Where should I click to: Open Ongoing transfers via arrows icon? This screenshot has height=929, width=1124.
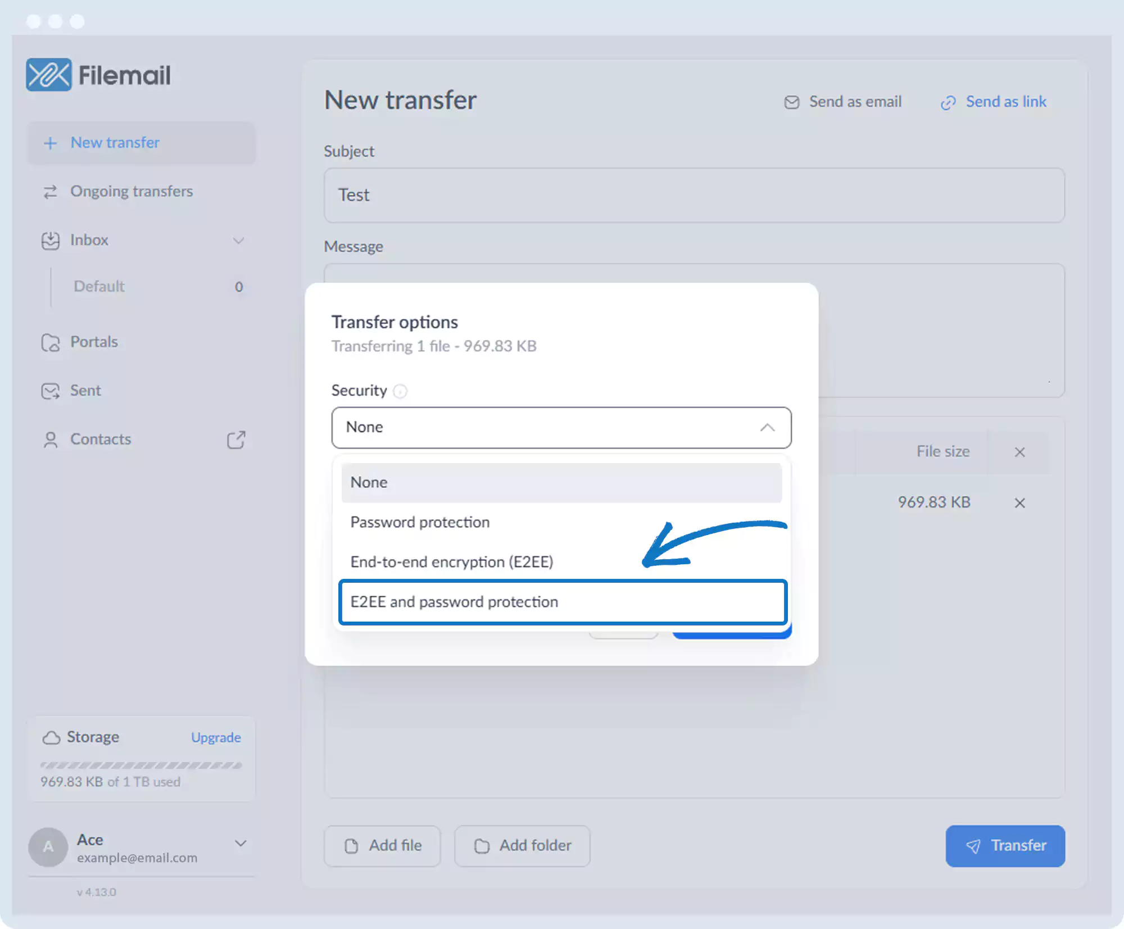click(x=51, y=192)
